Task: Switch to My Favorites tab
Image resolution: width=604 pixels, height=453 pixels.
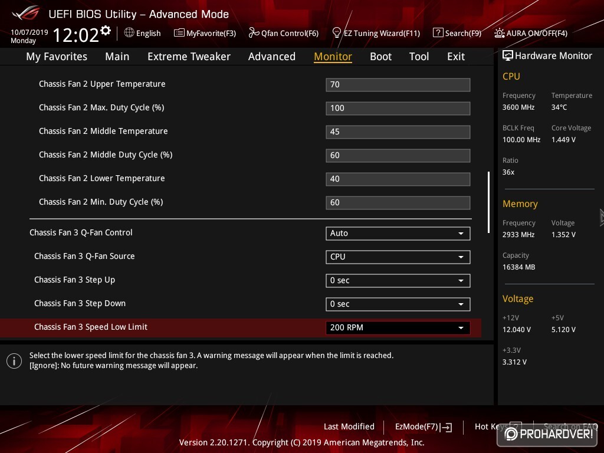Action: click(57, 57)
